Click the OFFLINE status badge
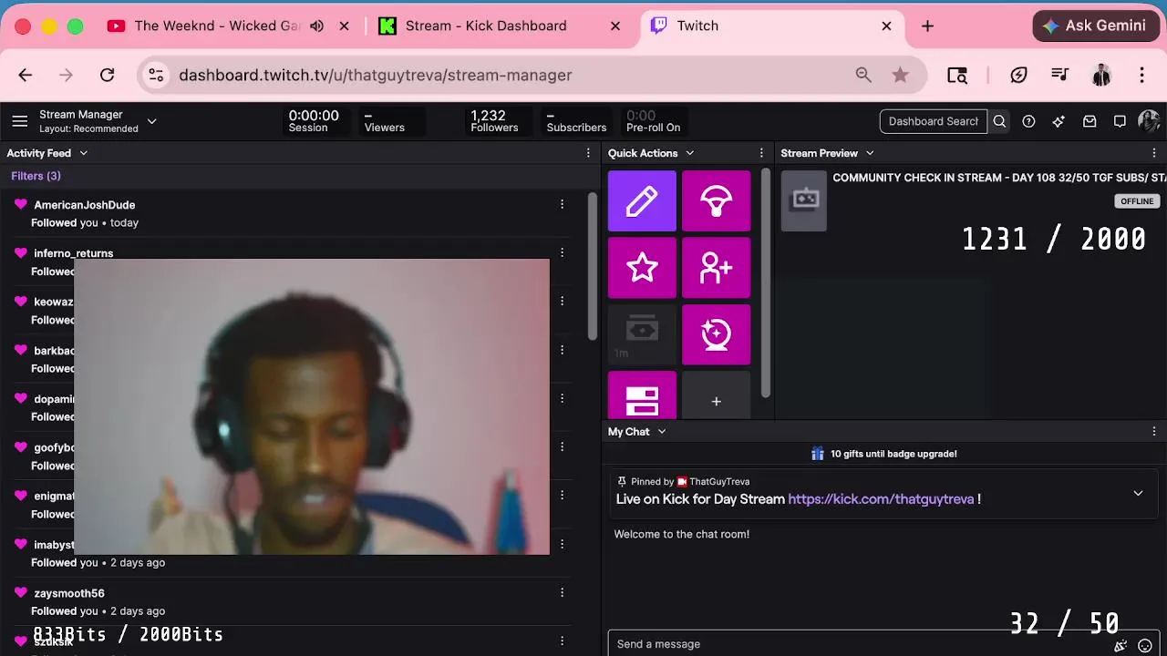The height and width of the screenshot is (656, 1167). click(1137, 200)
